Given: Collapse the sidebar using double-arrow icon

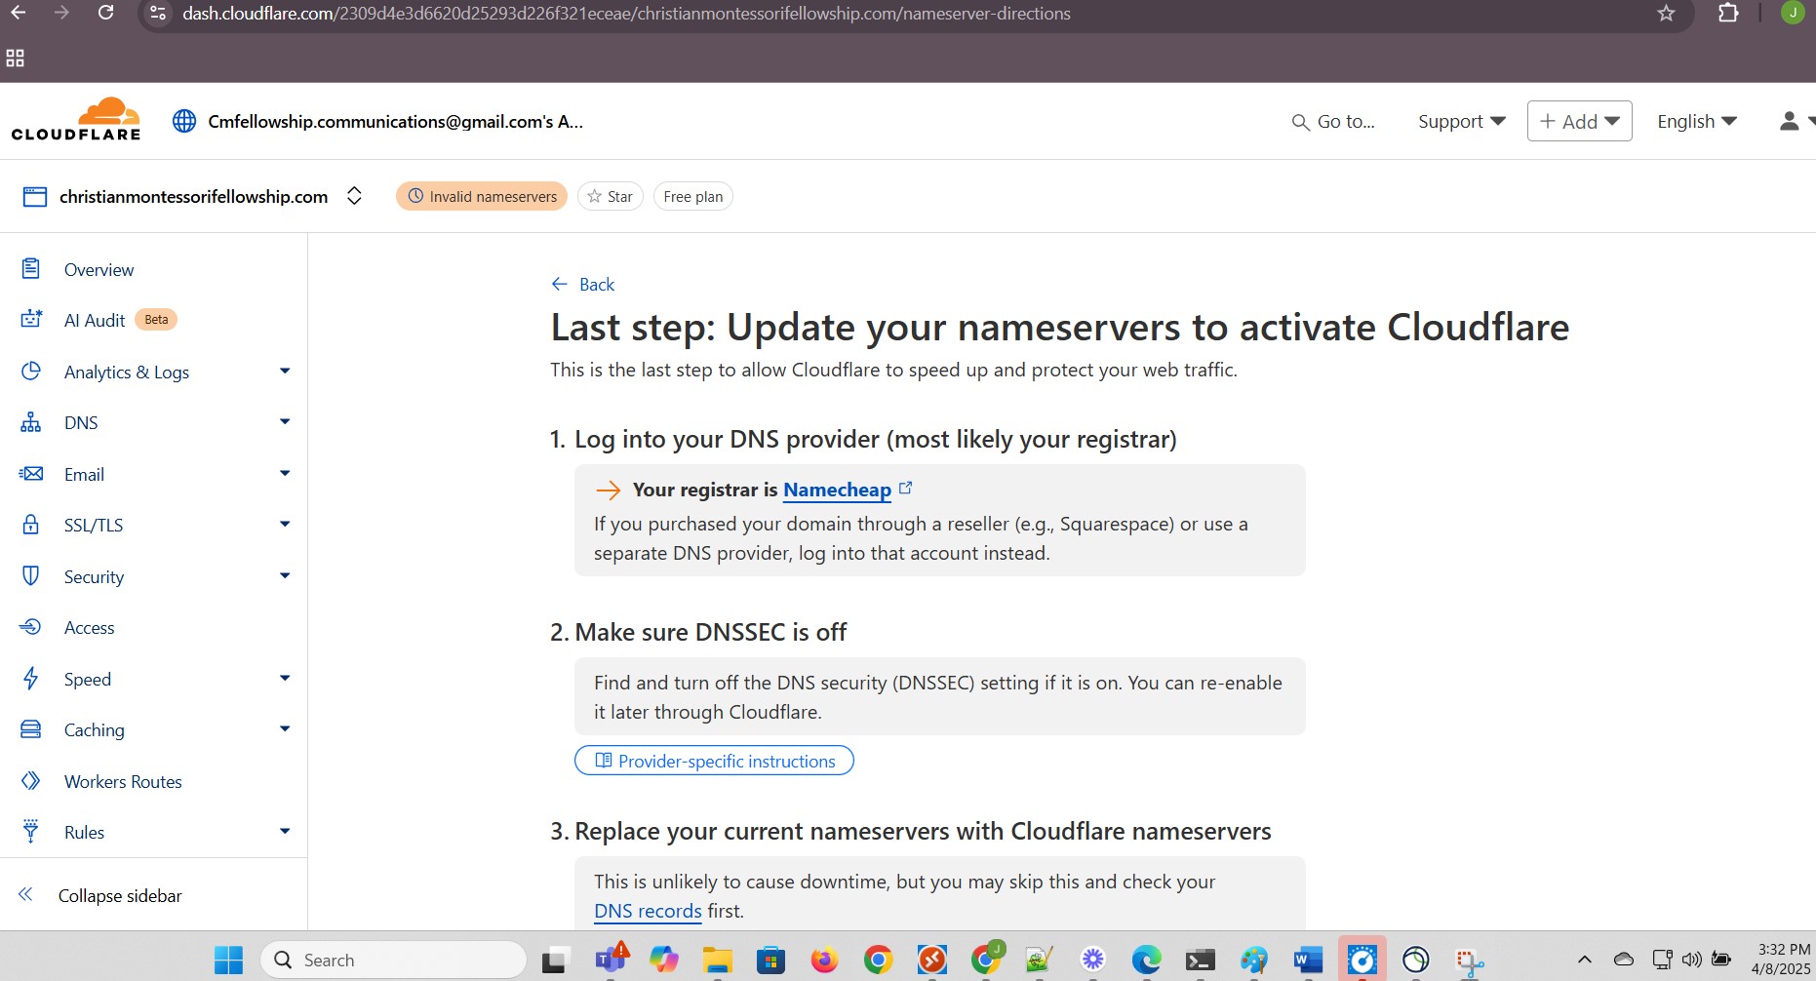Looking at the screenshot, I should [x=26, y=895].
